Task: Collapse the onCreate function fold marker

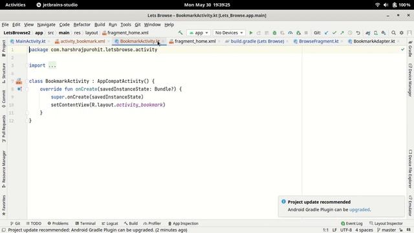Action: pyautogui.click(x=27, y=89)
